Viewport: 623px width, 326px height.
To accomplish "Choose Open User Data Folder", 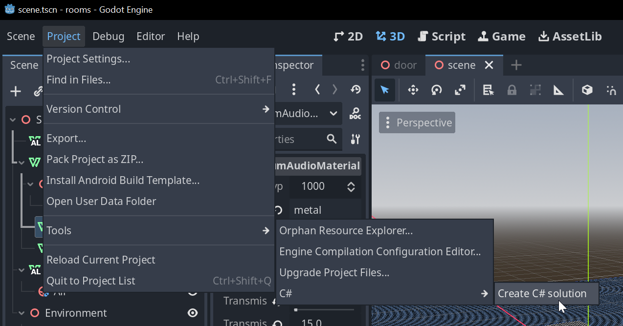I will pyautogui.click(x=158, y=202).
